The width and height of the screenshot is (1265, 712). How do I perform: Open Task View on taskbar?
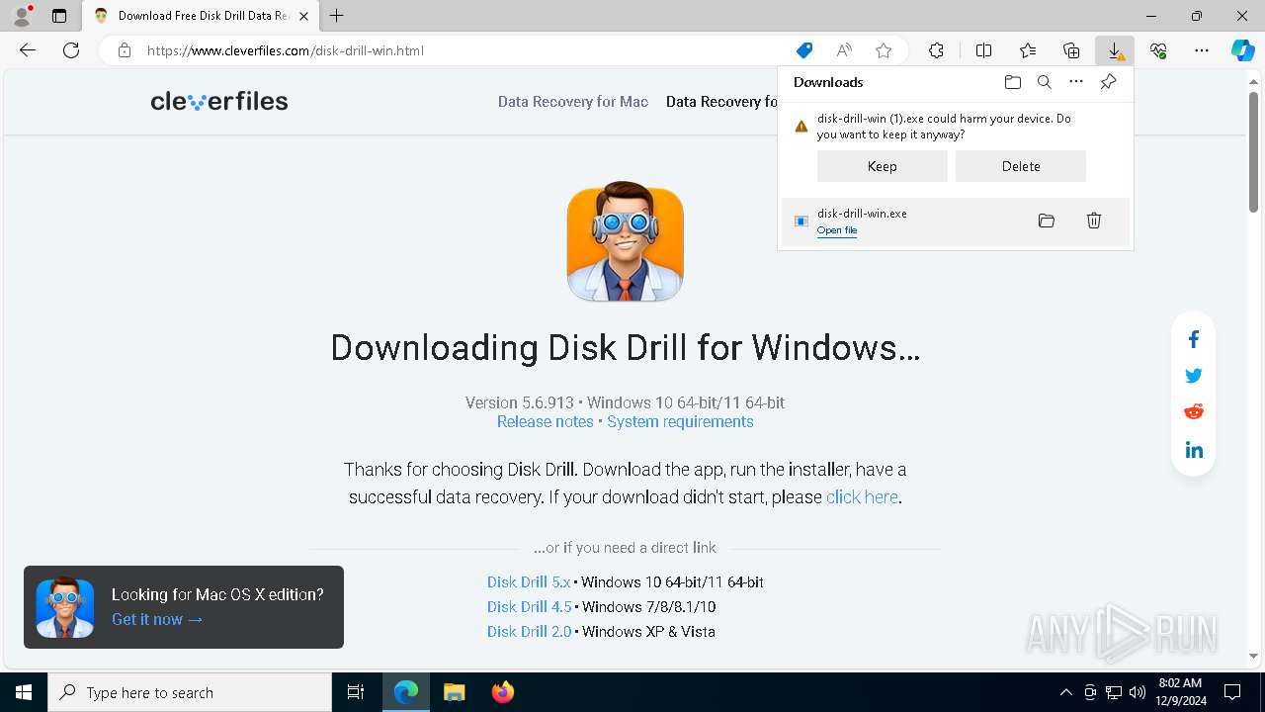point(356,692)
